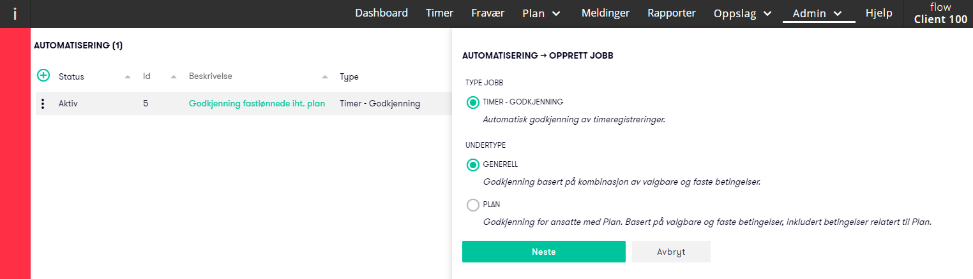The image size is (973, 279).
Task: Open the Rapporter page
Action: [672, 13]
